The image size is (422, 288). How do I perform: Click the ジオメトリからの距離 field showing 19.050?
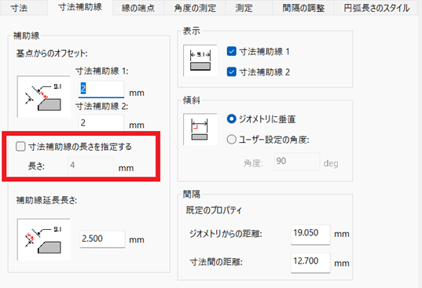pyautogui.click(x=310, y=235)
